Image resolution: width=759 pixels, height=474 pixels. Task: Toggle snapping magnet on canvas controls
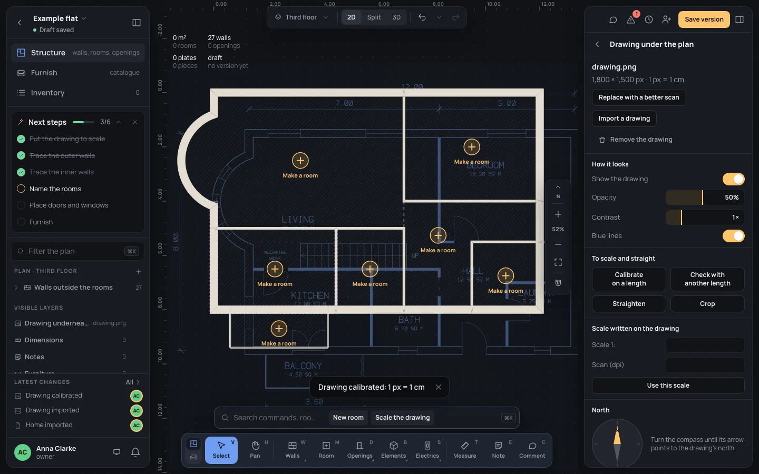coord(558,283)
